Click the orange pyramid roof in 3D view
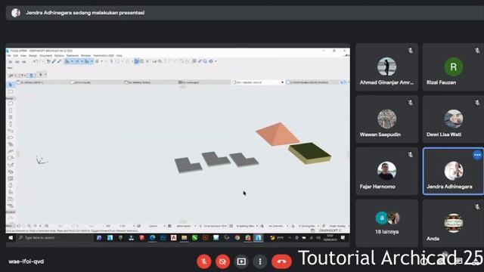 coord(278,134)
